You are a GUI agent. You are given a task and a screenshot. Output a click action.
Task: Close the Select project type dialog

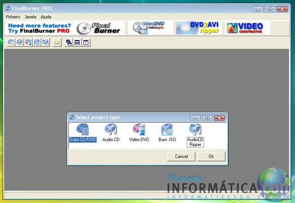[219, 118]
